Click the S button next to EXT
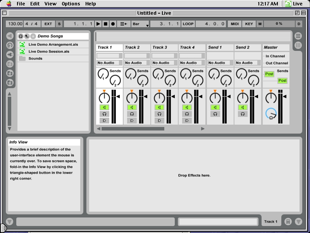Screen dimensions: 310x233 [x=59, y=24]
